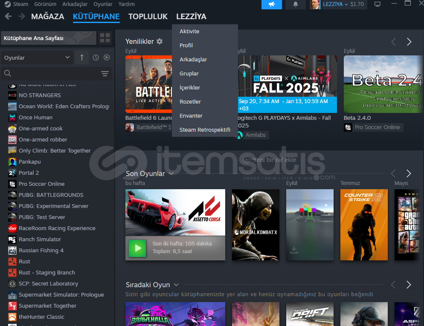Click the announcements megaphone button
Image resolution: width=424 pixels, height=326 pixels.
tap(272, 4)
